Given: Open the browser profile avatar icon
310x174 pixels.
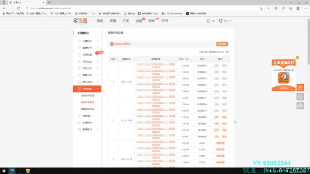Looking at the screenshot, I should point(298,8).
